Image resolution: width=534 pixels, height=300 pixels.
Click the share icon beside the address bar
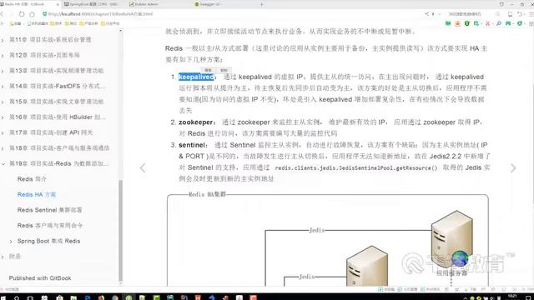click(426, 14)
